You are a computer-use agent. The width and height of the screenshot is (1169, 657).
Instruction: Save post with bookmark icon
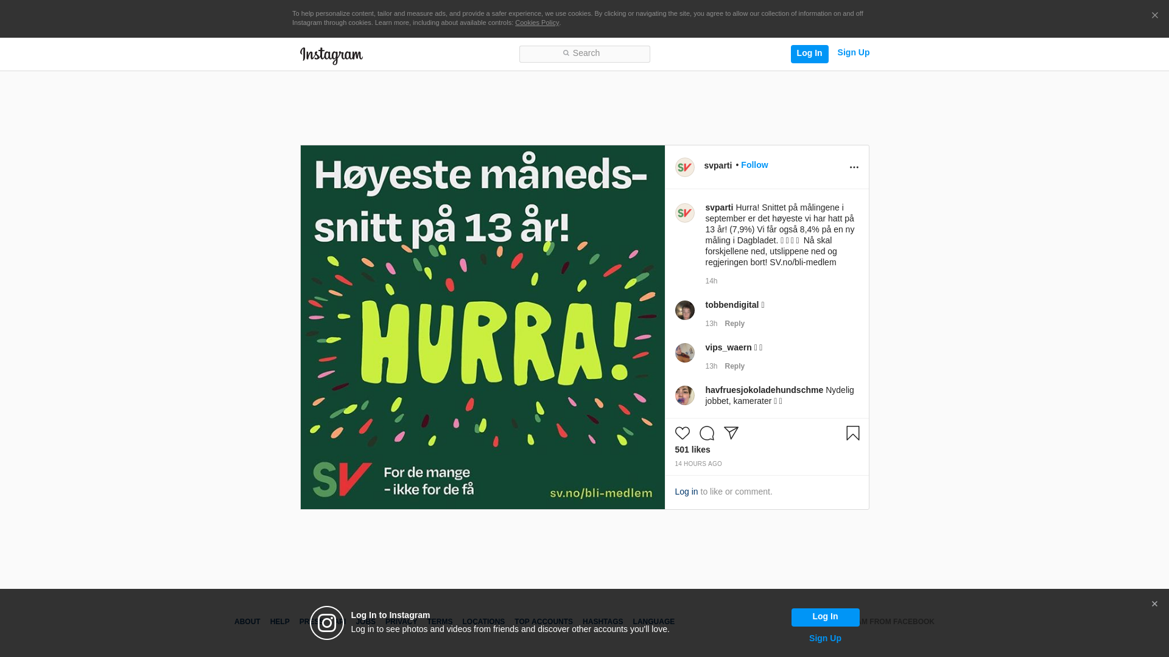click(x=852, y=433)
